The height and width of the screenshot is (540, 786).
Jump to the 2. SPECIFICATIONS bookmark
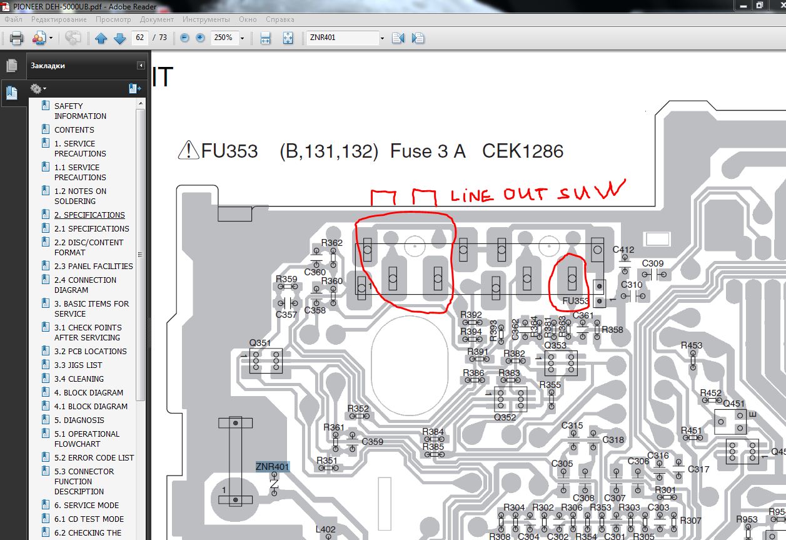tap(89, 215)
